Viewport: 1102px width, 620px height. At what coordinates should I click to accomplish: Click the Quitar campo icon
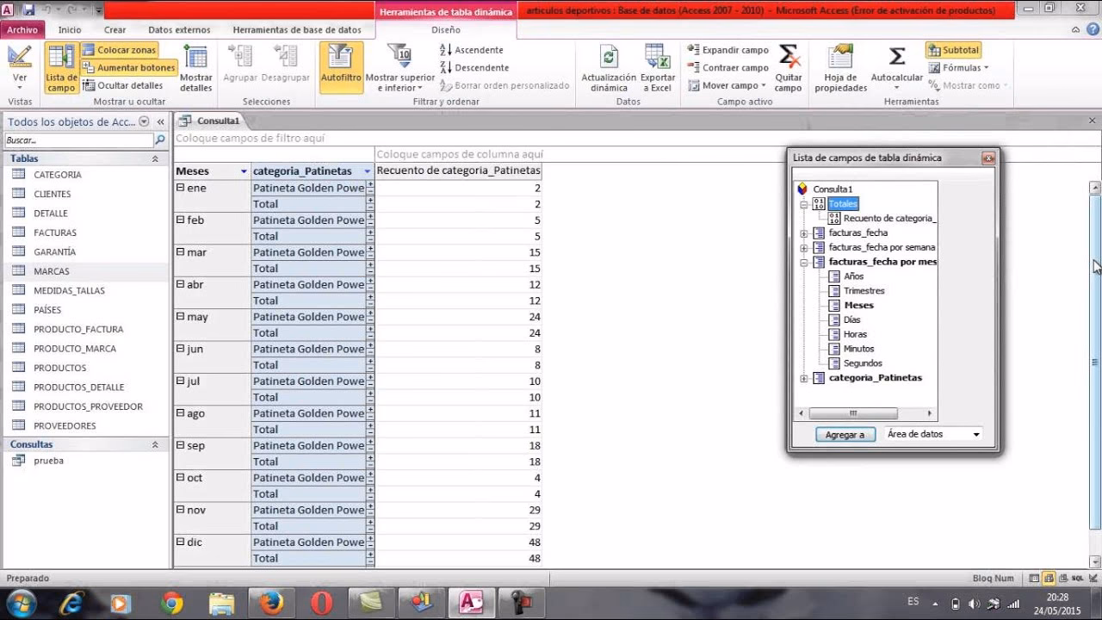[x=788, y=59]
